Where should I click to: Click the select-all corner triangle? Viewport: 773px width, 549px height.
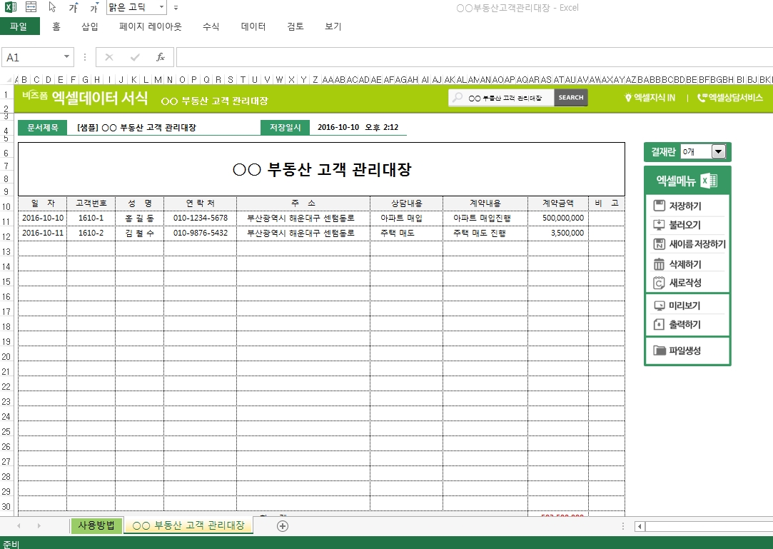pos(9,79)
